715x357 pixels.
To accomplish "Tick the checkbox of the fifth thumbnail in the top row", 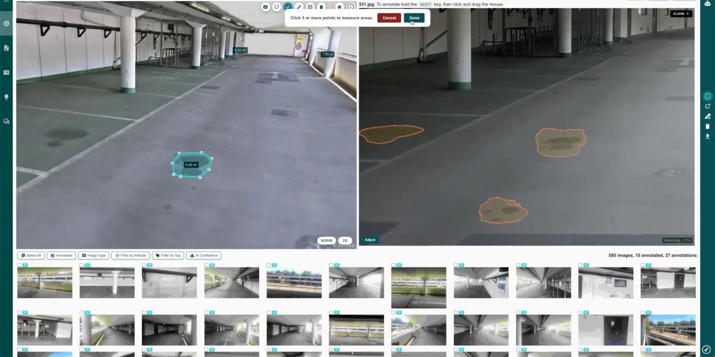I will coord(268,265).
